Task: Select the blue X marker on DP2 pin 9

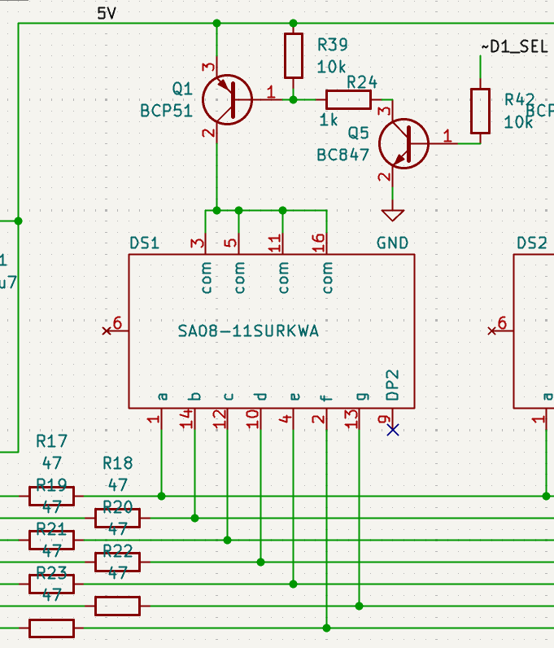Action: [393, 429]
